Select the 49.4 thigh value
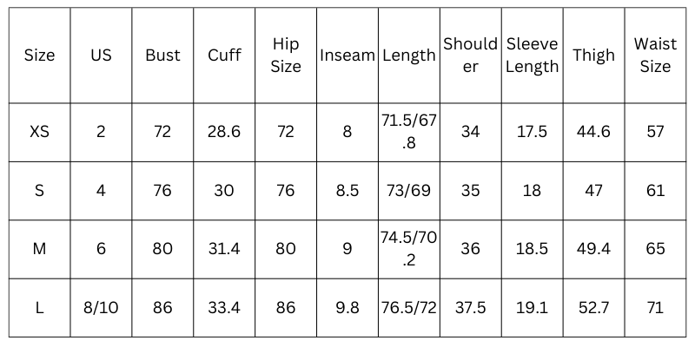 [x=593, y=249]
